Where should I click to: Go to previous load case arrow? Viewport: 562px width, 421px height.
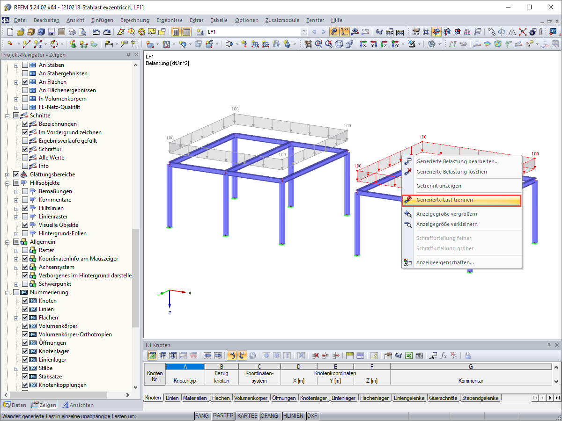(x=314, y=32)
